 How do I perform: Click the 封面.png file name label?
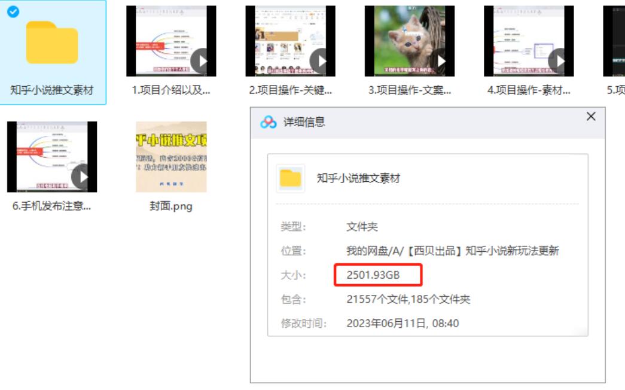point(171,206)
